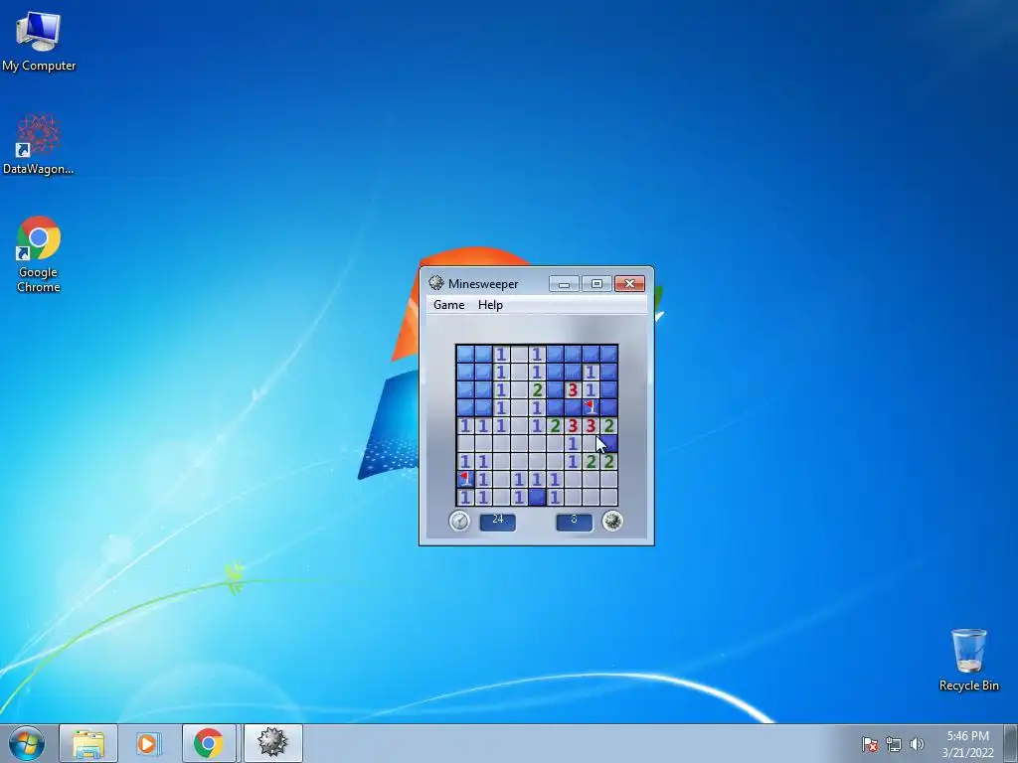Uncover the top-left corner covered tile

[x=465, y=354]
